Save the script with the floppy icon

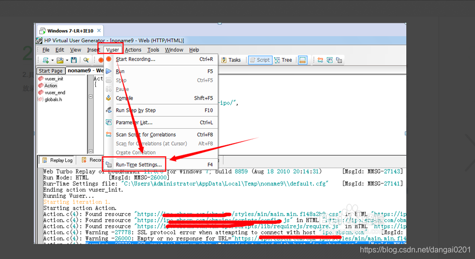[74, 60]
